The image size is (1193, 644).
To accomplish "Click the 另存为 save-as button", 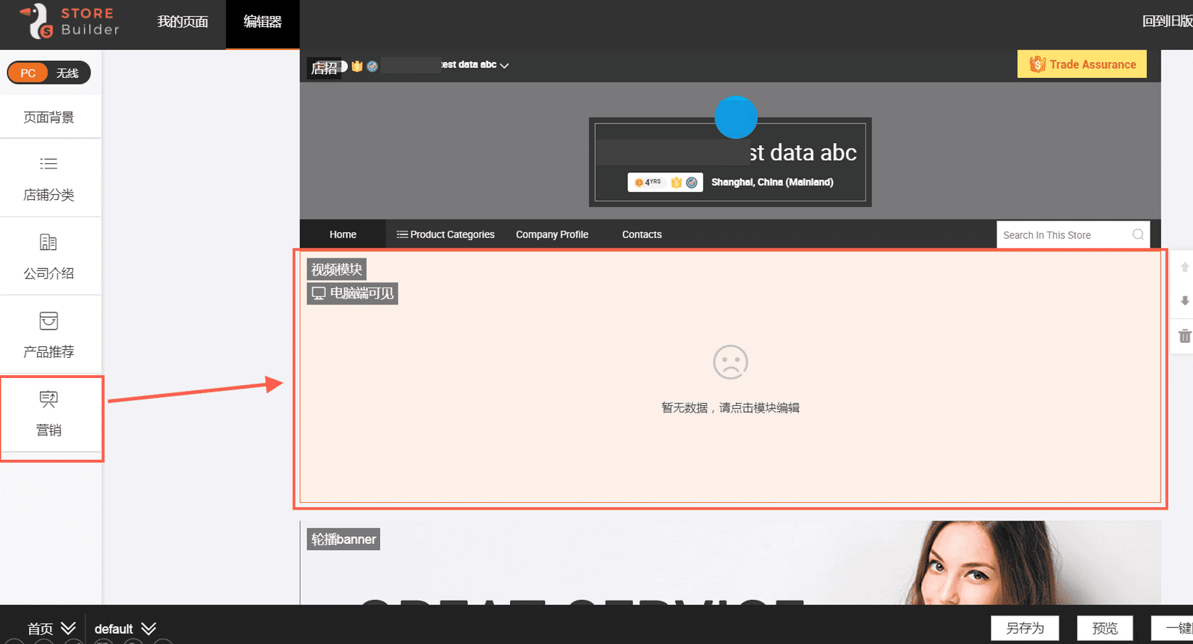I will 1024,628.
